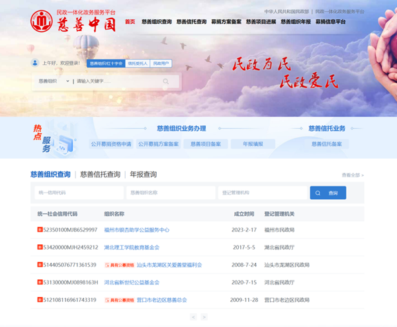The image size is (397, 327).
Task: Click the red badge icon before code 52350100MJB6529997
Action: (39, 230)
